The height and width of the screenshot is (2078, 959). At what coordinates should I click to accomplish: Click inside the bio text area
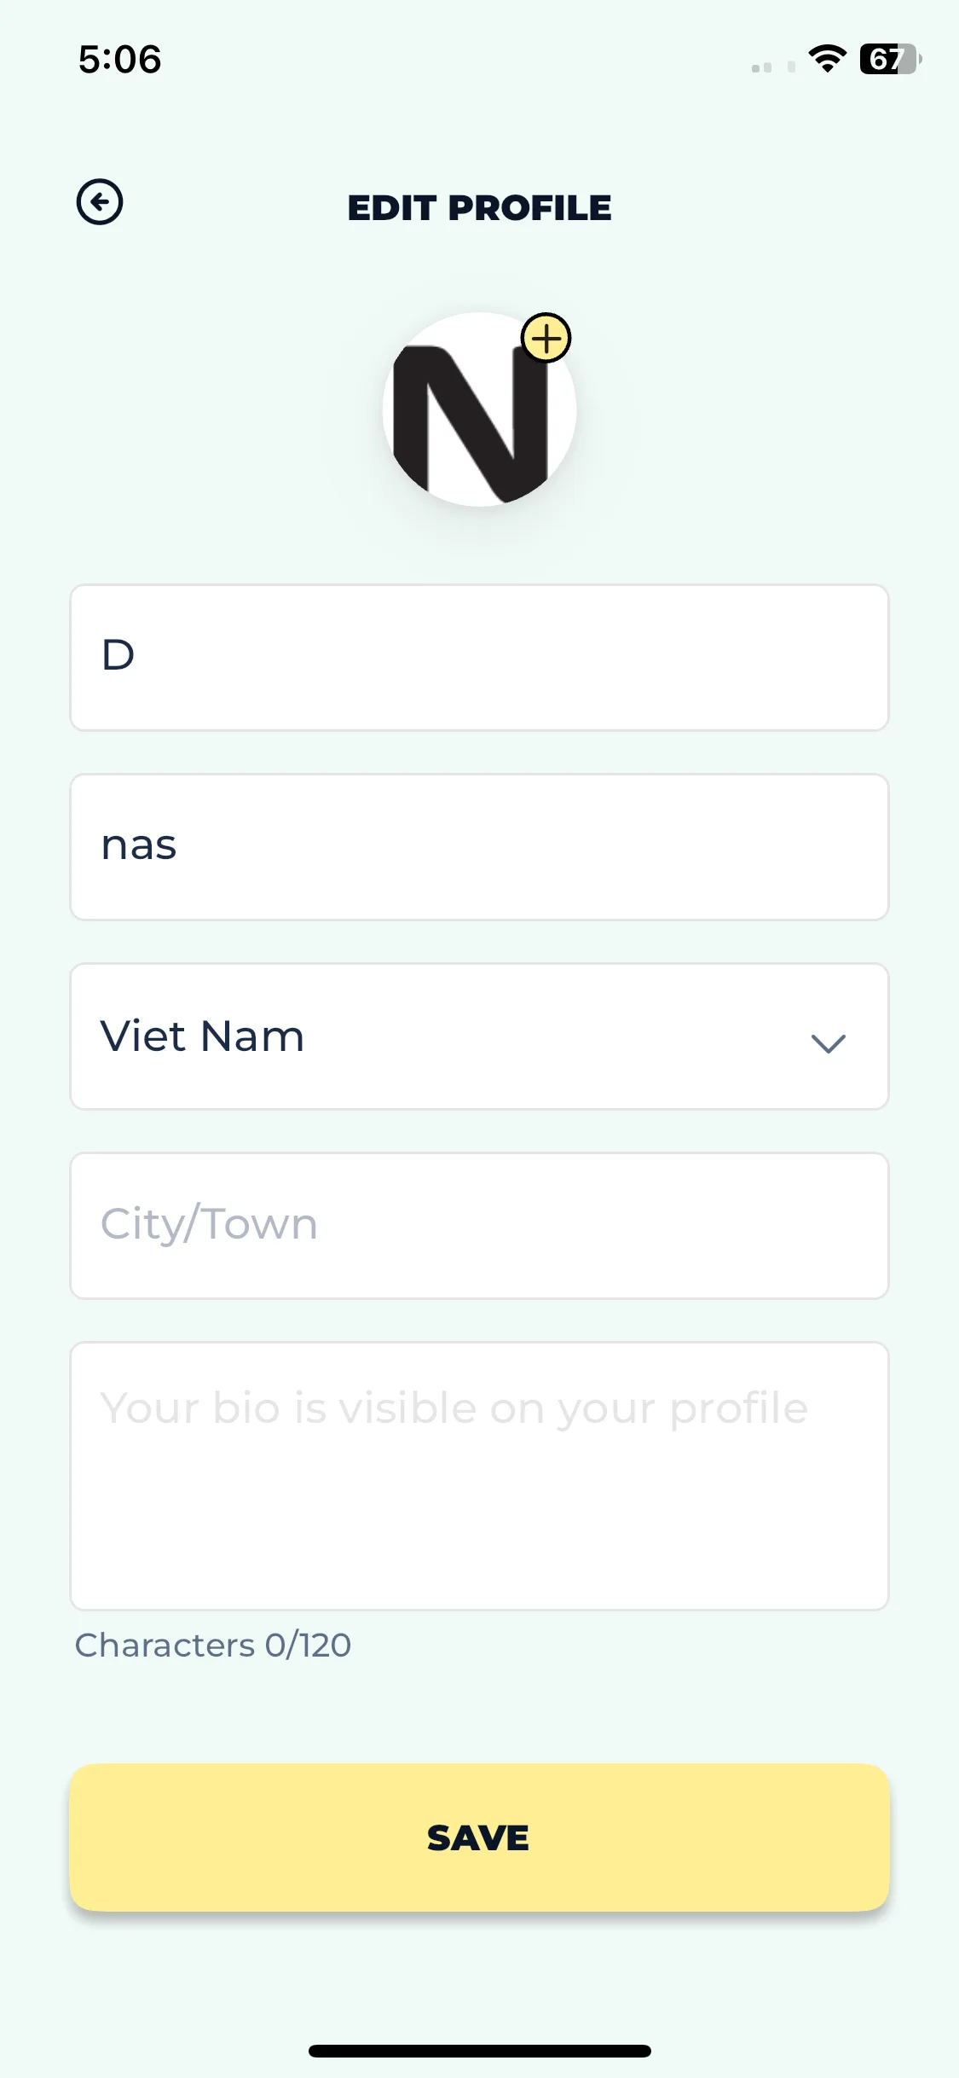click(x=479, y=1476)
